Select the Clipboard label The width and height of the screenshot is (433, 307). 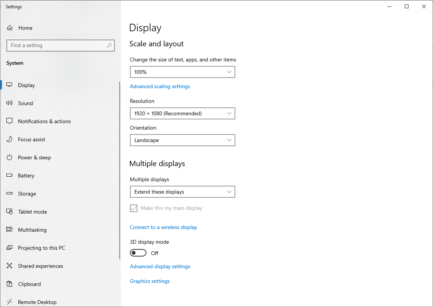click(29, 284)
